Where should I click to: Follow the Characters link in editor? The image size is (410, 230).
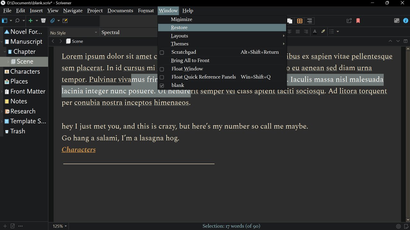pyautogui.click(x=78, y=149)
